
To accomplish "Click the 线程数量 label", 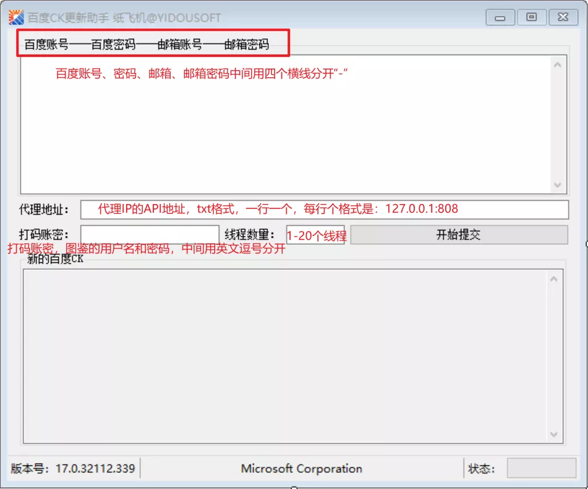I will click(x=250, y=235).
